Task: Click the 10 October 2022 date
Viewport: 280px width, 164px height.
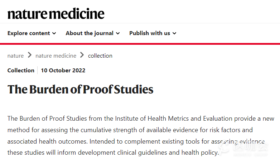Action: coord(63,70)
